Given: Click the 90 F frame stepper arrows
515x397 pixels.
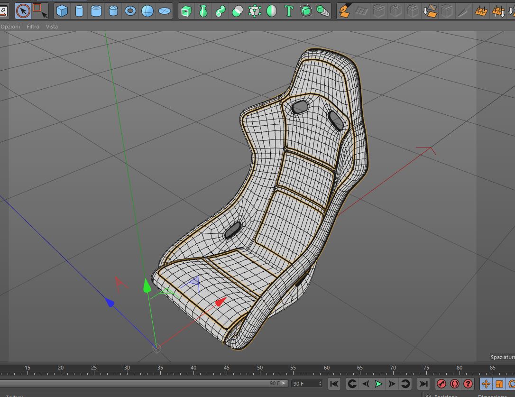Looking at the screenshot, I should (321, 383).
